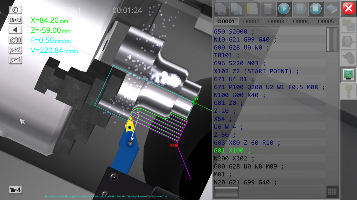Open the reference book icon

click(331, 9)
